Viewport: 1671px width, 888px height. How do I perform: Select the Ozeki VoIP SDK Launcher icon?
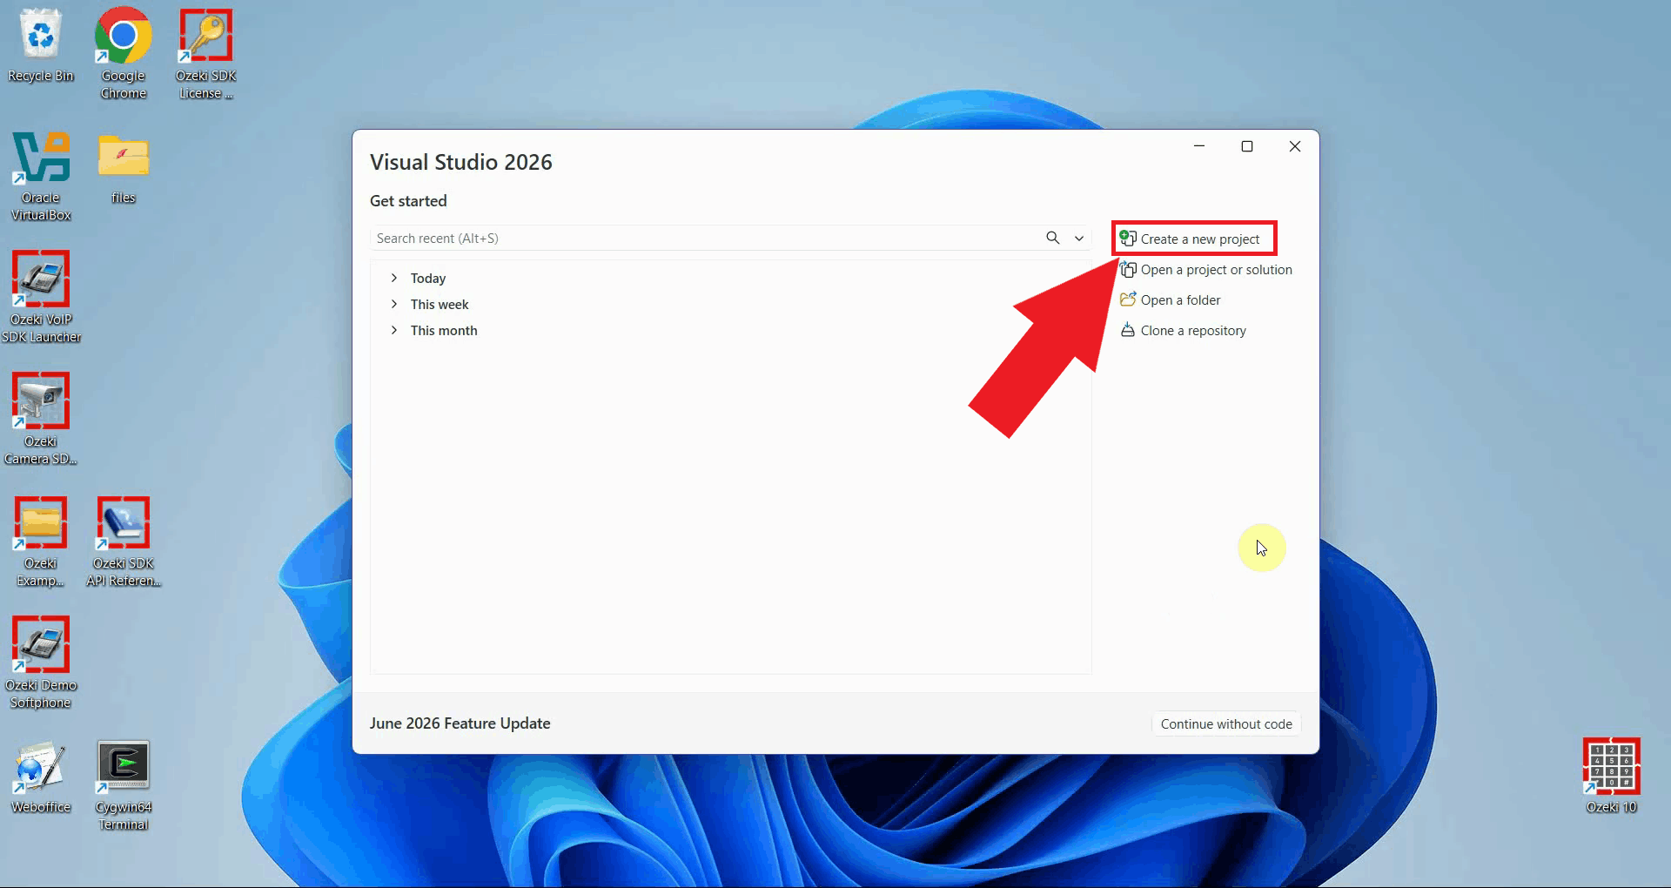coord(41,297)
